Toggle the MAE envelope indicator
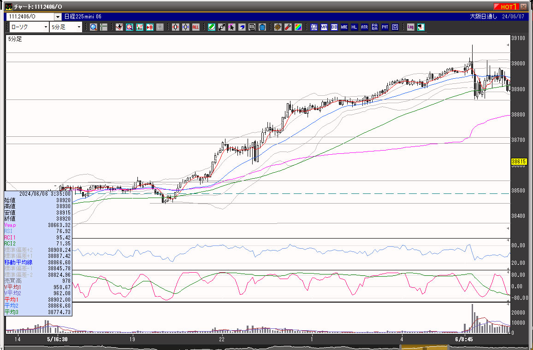The height and width of the screenshot is (350, 533). coord(344,27)
